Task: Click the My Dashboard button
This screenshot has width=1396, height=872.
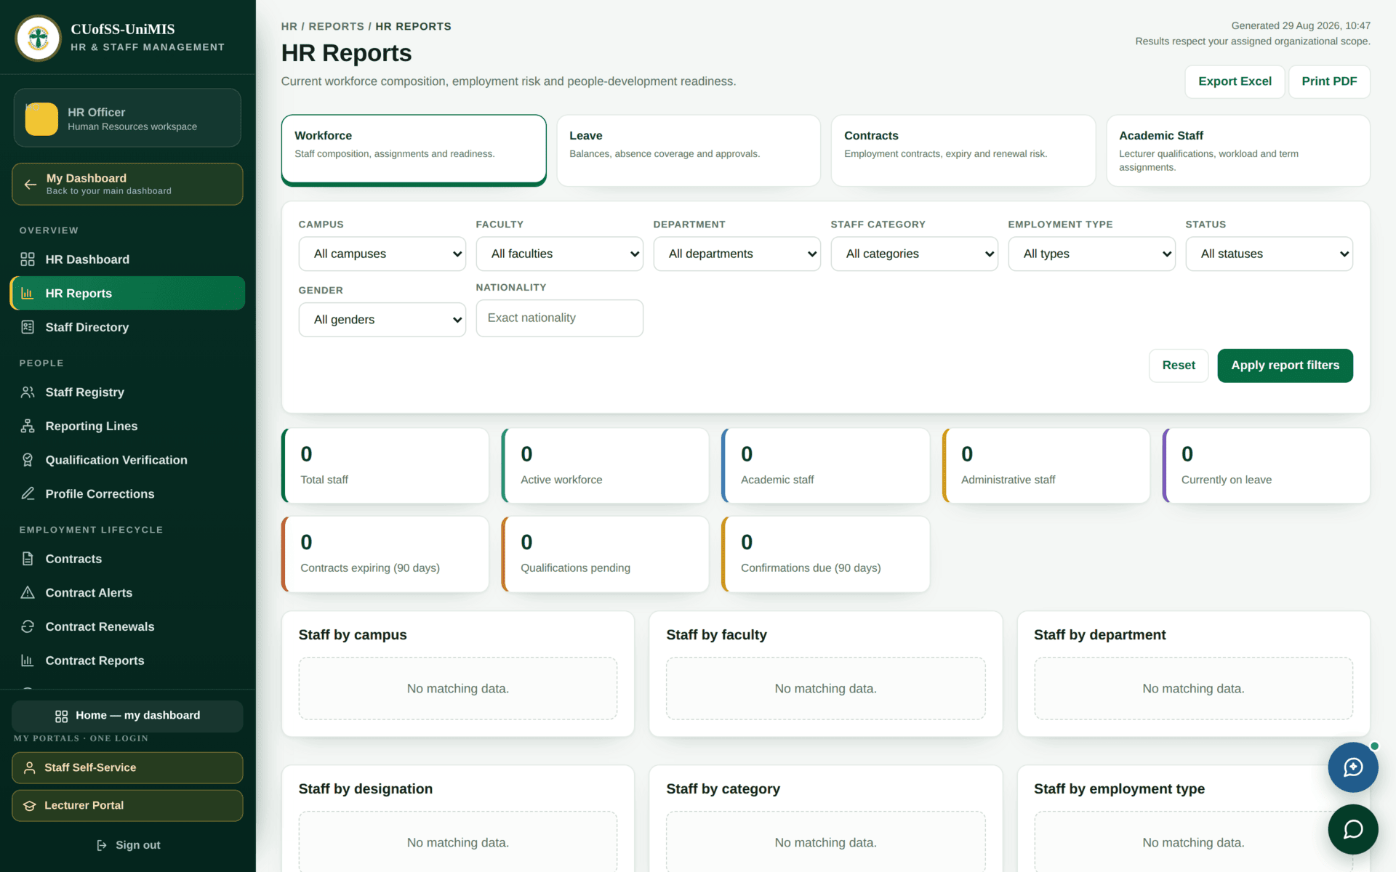Action: pos(127,184)
